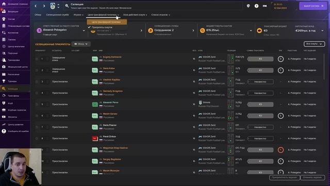The width and height of the screenshot is (330, 186).
Task: Click the red rating circle for Magomed-Shapi Sadirov
Action: point(280,150)
